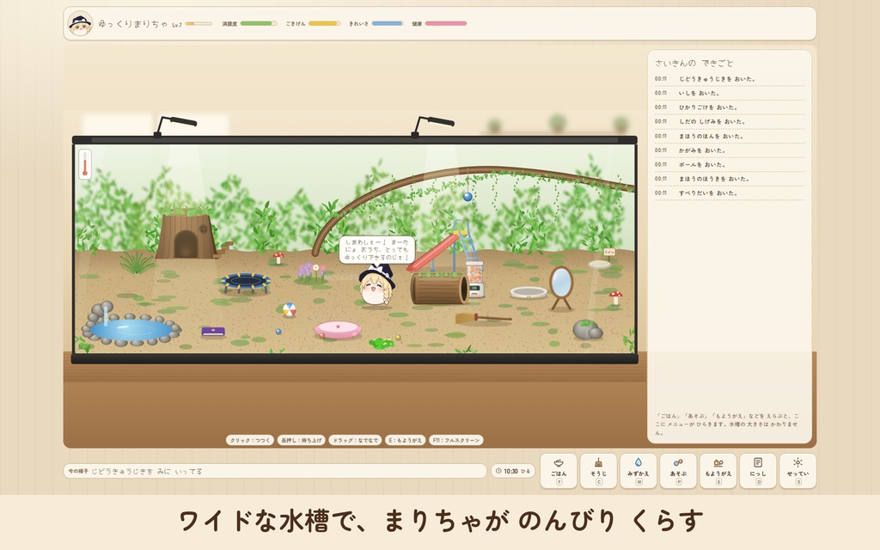This screenshot has width=880, height=550.
Task: Open the にっし diary button
Action: (758, 471)
